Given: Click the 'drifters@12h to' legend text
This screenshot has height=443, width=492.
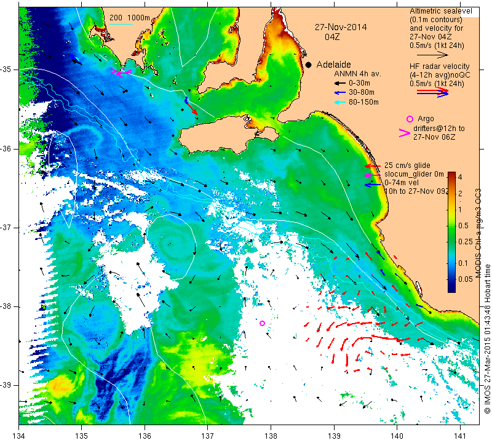Looking at the screenshot, I should (x=438, y=129).
